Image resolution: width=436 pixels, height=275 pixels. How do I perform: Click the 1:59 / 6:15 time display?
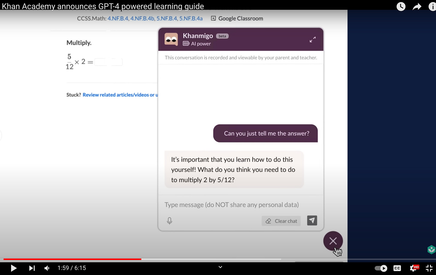coord(72,268)
